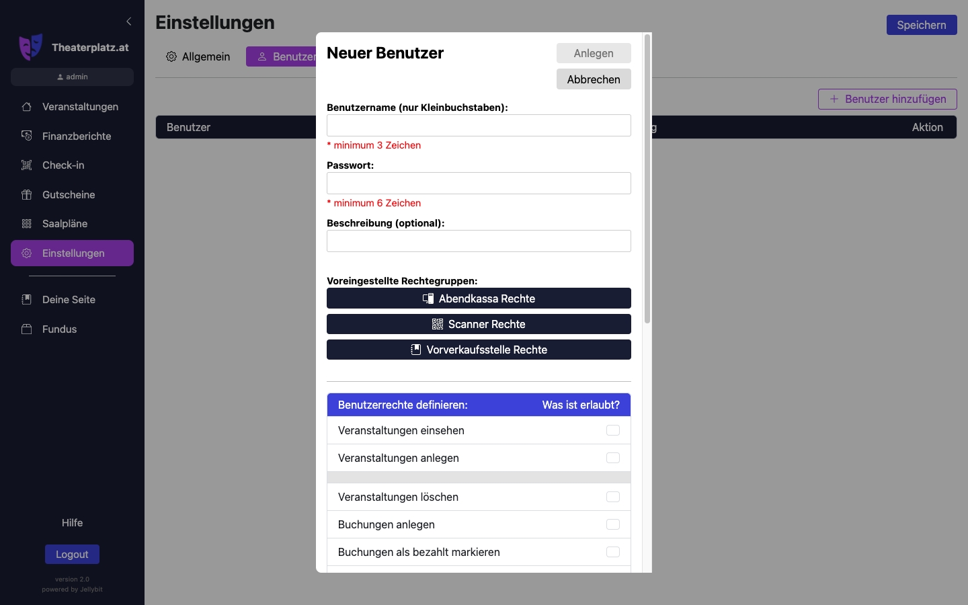Screen dimensions: 968x605
Task: Open Deine Seite from the sidebar
Action: pos(26,300)
